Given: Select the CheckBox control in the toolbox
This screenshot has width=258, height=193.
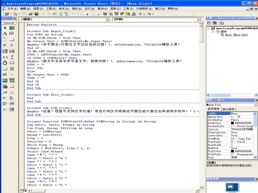Looking at the screenshot, I should point(5,45).
